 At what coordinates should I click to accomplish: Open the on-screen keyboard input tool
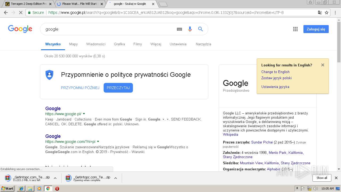click(179, 29)
